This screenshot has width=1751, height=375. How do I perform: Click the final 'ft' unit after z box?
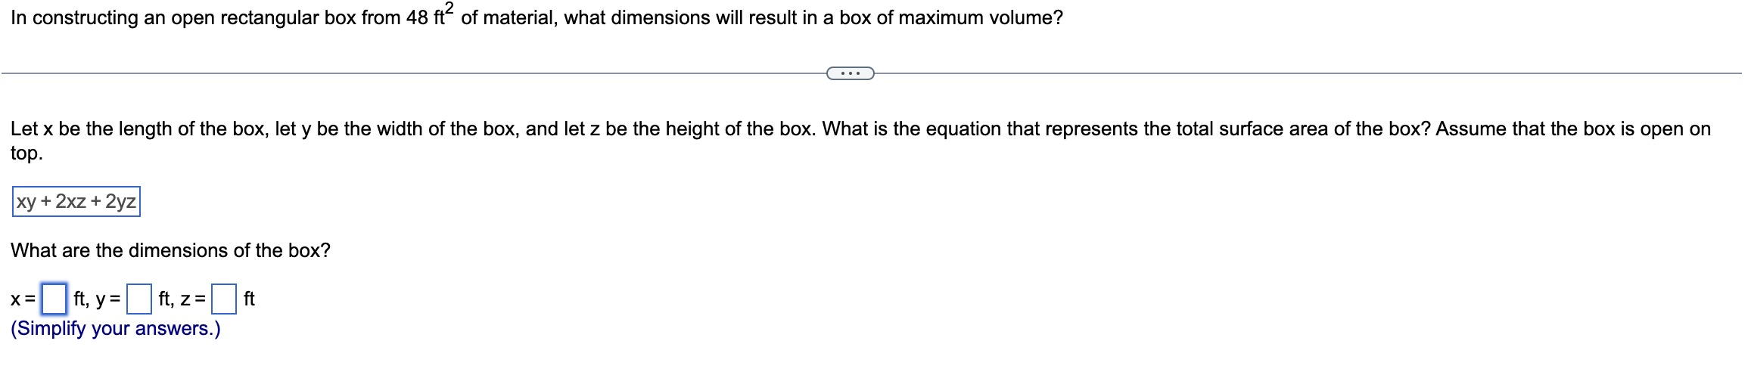pyautogui.click(x=249, y=299)
